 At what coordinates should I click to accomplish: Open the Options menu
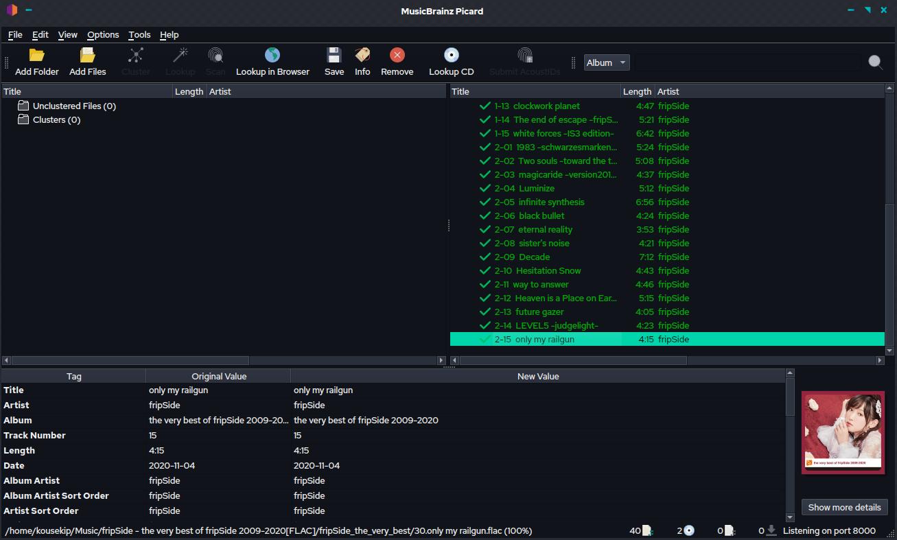tap(103, 35)
